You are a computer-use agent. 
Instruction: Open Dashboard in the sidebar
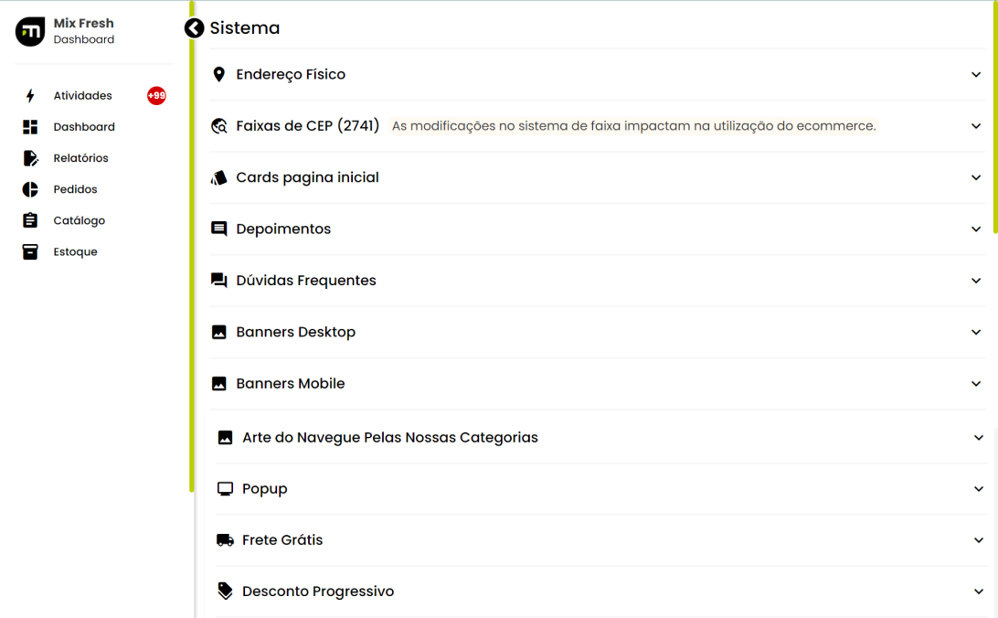pyautogui.click(x=84, y=127)
